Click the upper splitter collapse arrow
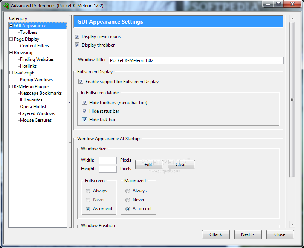Image resolution: width=304 pixels, height=248 pixels. click(x=70, y=102)
